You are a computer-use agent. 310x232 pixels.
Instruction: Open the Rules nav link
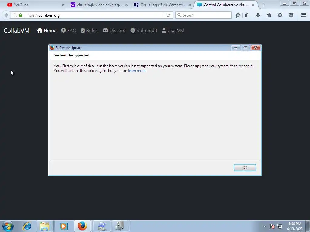[x=89, y=31]
